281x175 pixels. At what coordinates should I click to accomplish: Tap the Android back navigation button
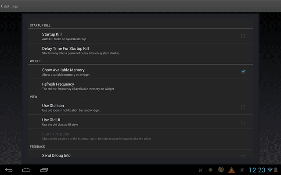9,170
